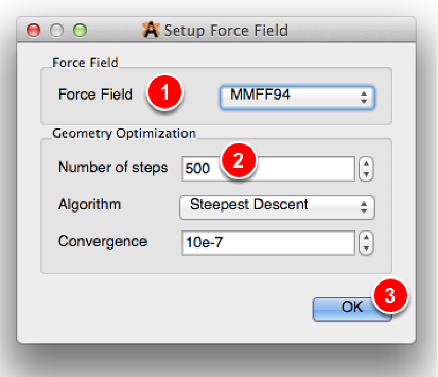Click the red callout badge numbered 1

point(165,93)
